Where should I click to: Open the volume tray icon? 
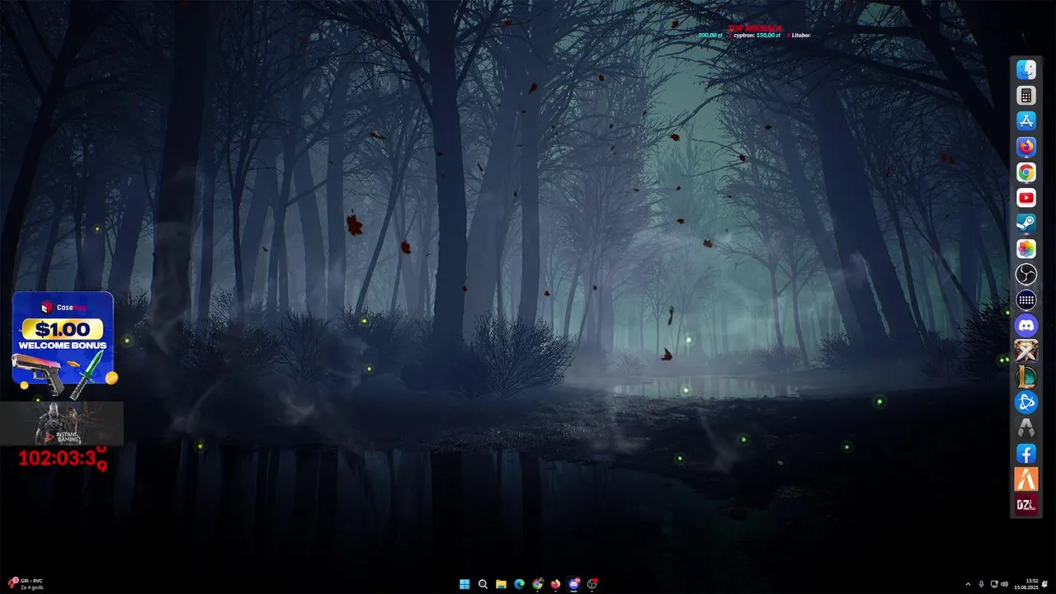point(1006,584)
